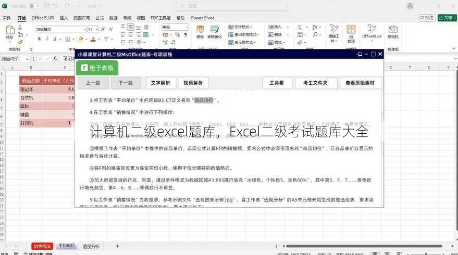Increase cell indent

click(131, 42)
